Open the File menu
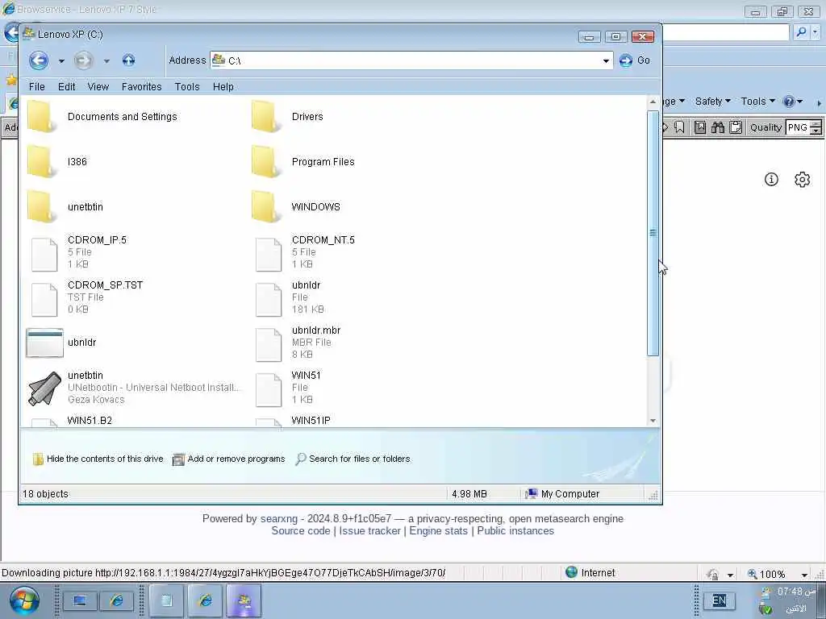This screenshot has width=826, height=619. [37, 87]
